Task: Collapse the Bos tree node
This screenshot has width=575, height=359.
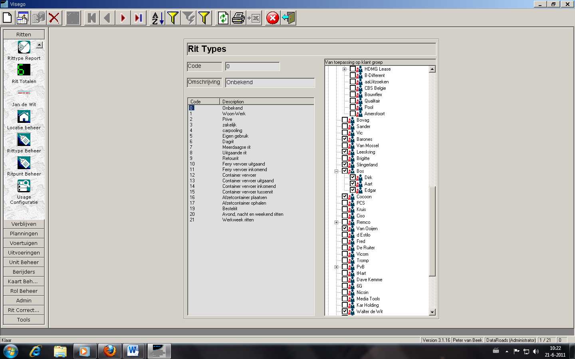Action: coord(336,171)
